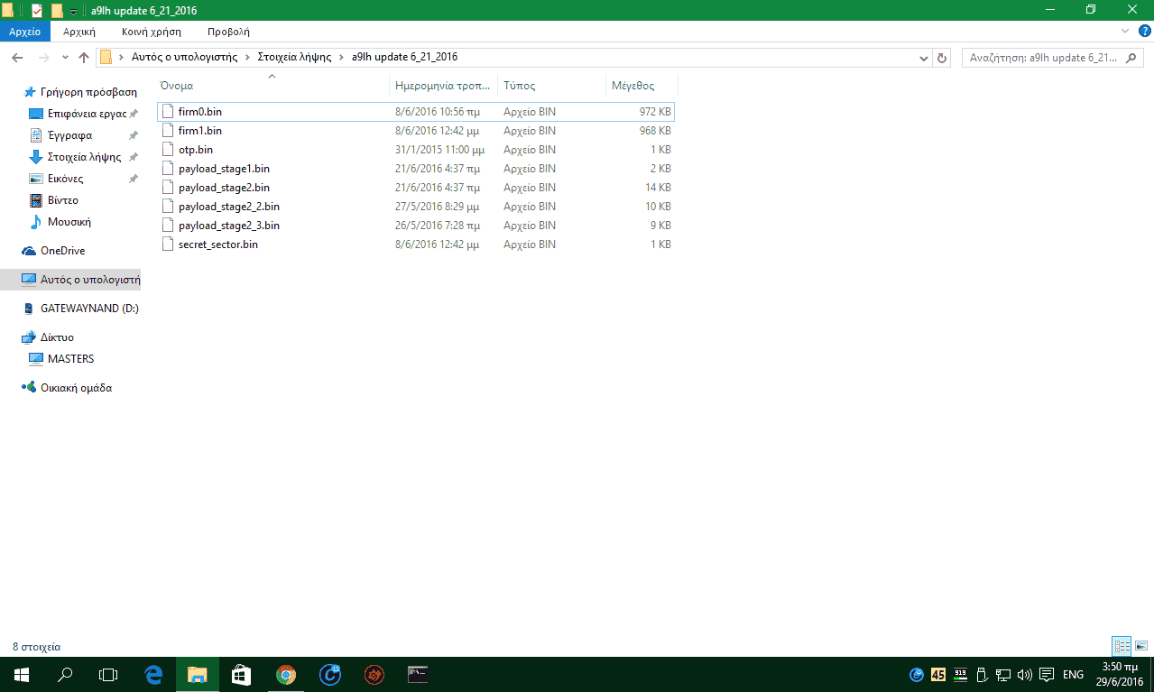This screenshot has height=692, width=1154.
Task: Open the volume control in system tray
Action: [x=1024, y=674]
